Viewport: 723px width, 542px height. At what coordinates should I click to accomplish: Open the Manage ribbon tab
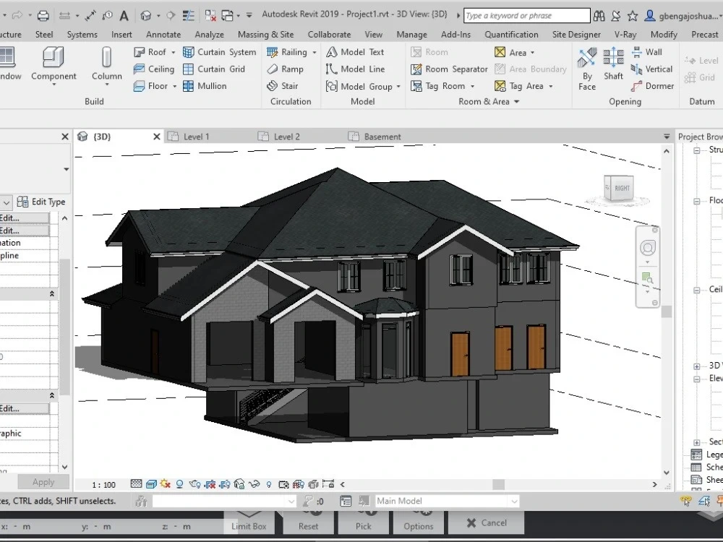tap(411, 34)
